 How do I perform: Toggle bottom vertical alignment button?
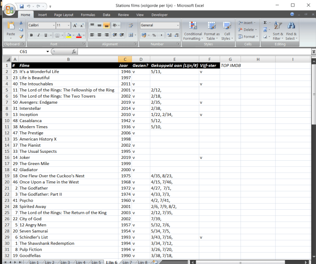tap(107, 25)
